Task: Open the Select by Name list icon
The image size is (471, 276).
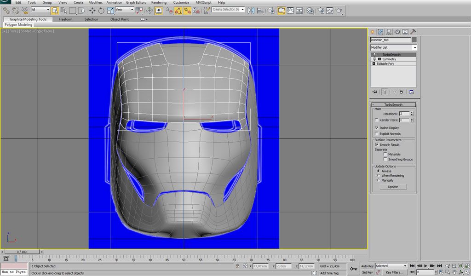Action: pos(64,11)
